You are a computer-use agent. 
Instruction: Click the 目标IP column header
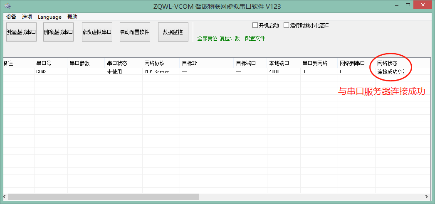pyautogui.click(x=207, y=64)
